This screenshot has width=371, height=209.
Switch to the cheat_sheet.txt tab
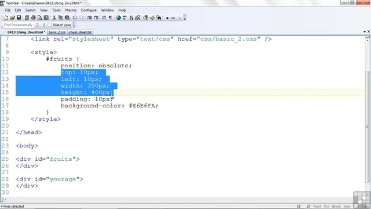coord(80,33)
